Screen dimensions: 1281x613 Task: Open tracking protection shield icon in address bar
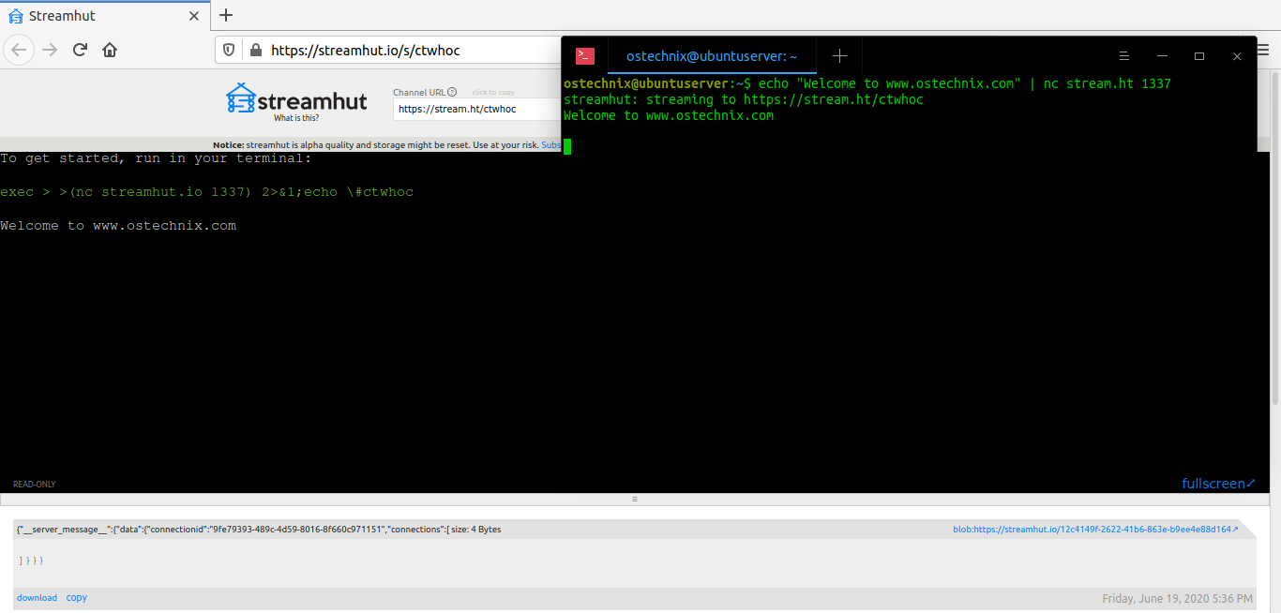click(230, 50)
